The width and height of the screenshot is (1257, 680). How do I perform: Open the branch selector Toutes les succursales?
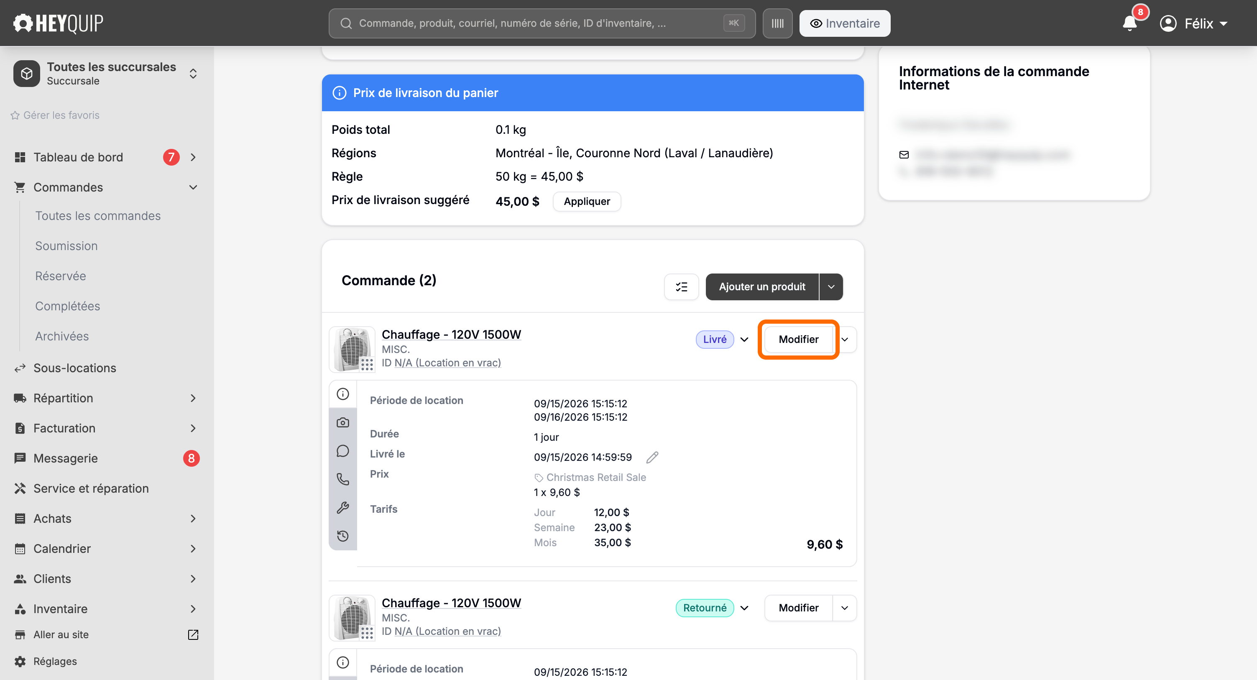(x=106, y=74)
